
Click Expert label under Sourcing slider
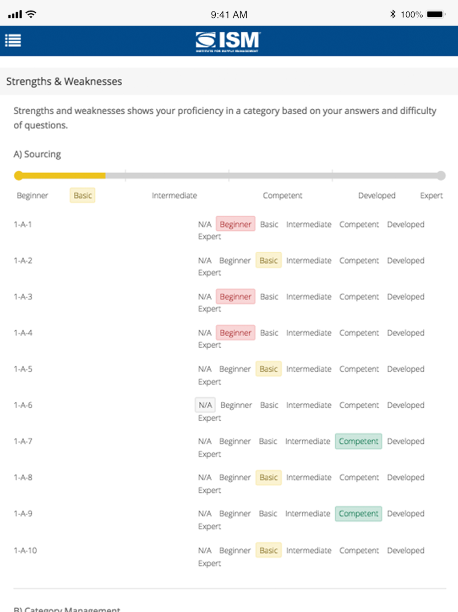coord(431,195)
